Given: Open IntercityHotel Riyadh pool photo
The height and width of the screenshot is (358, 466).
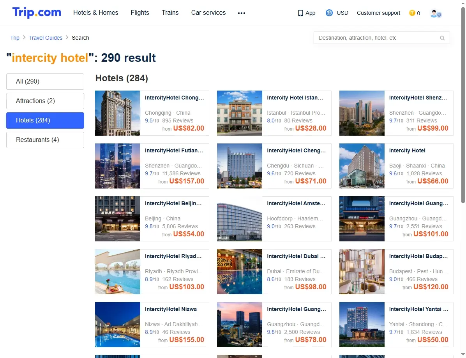Looking at the screenshot, I should coord(118,271).
